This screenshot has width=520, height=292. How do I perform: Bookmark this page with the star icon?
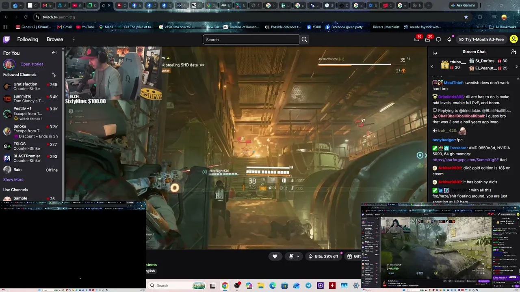coord(466,17)
